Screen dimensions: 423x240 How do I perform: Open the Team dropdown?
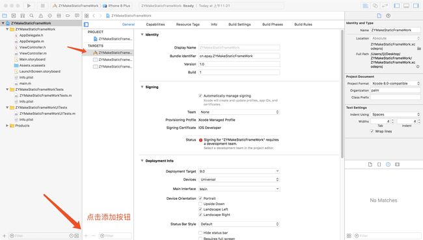coord(239,112)
